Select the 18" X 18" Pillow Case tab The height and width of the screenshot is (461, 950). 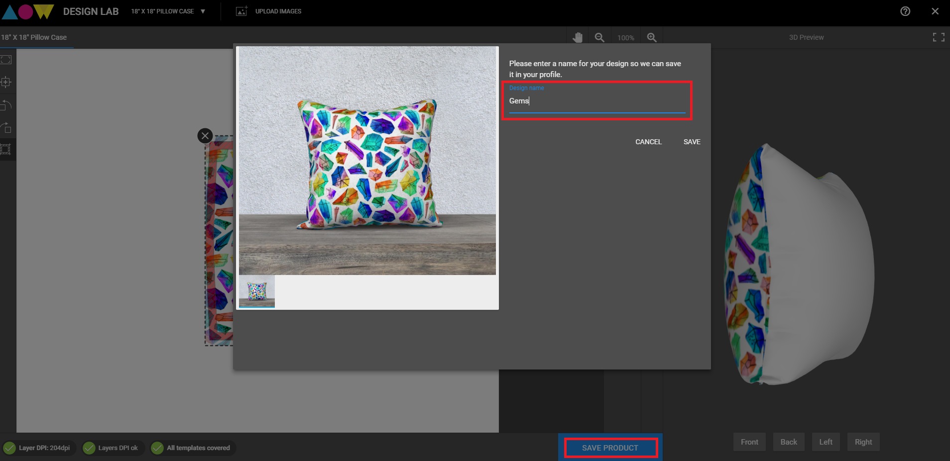(34, 37)
